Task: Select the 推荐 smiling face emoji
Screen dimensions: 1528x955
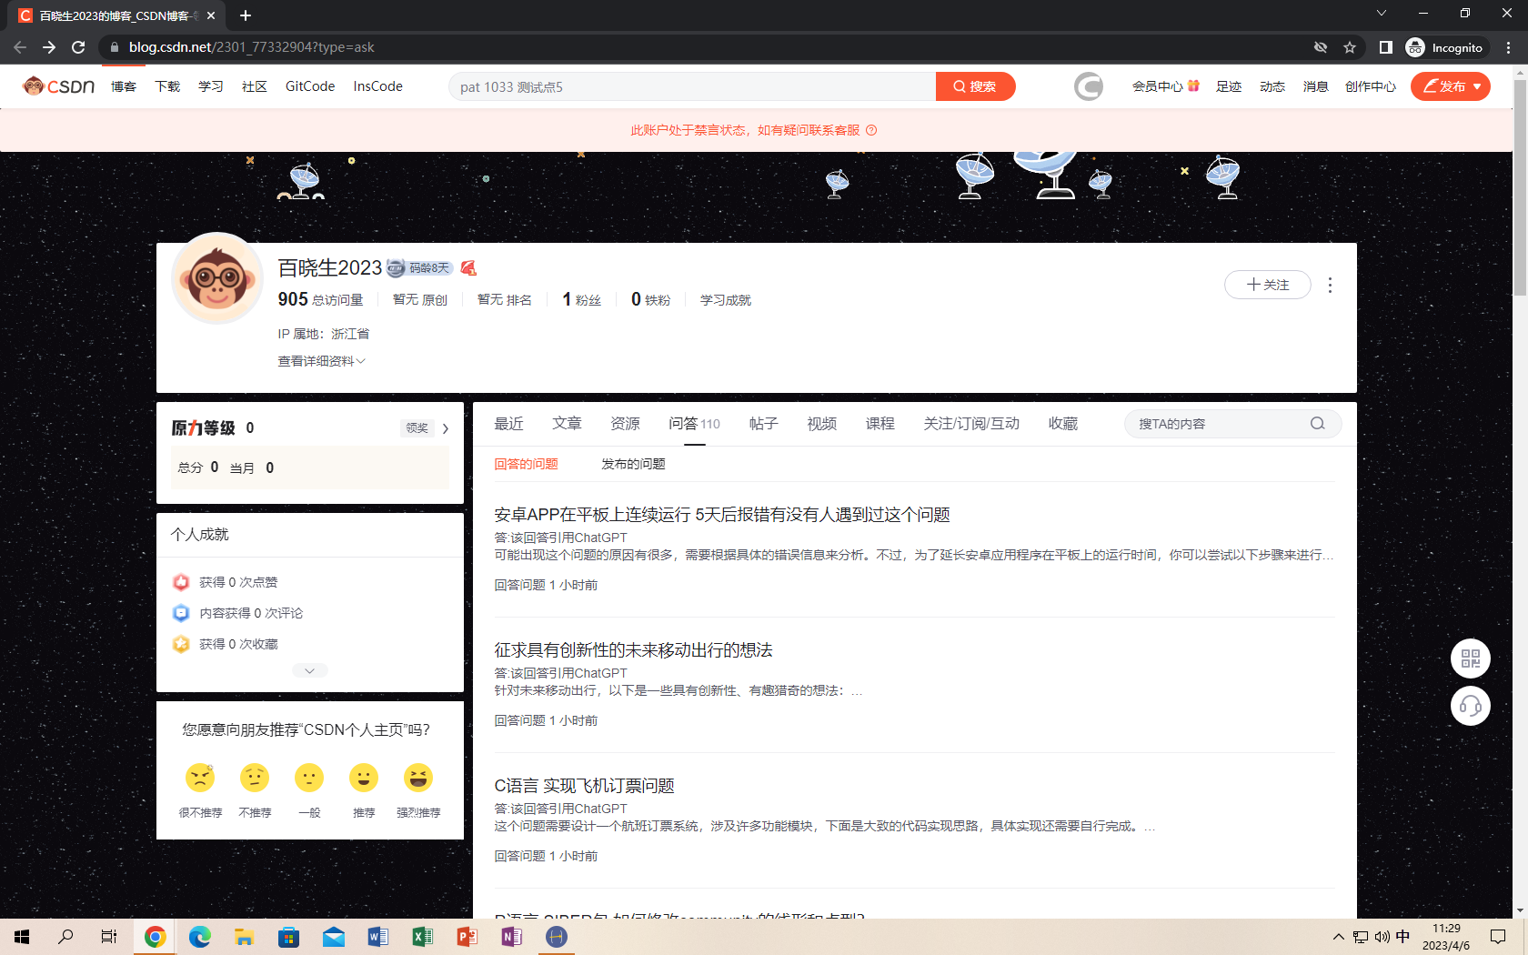Action: (364, 779)
